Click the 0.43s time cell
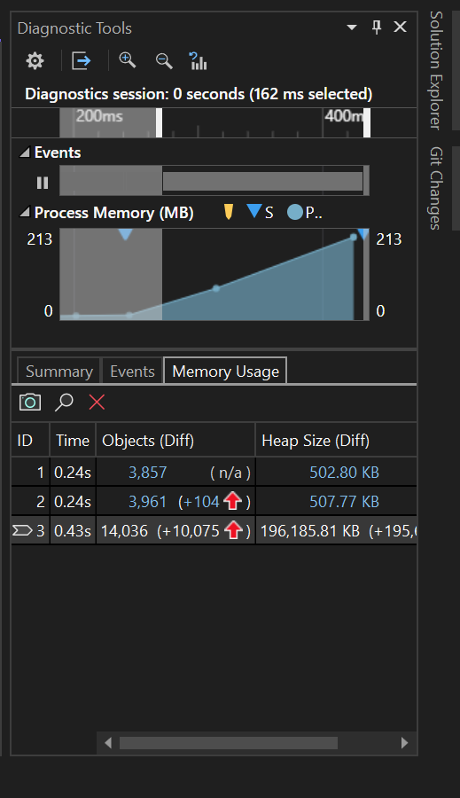Image resolution: width=460 pixels, height=798 pixels. tap(73, 531)
